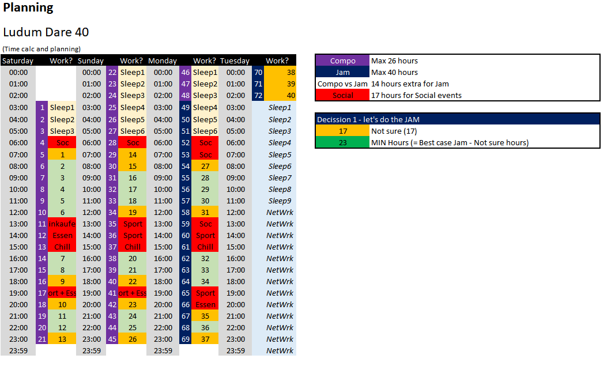Click the yellow 37 cell at Monday 23:00
This screenshot has width=615, height=370.
tap(205, 339)
